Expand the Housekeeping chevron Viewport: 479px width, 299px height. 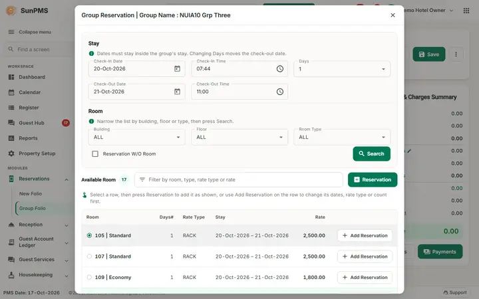coord(67,276)
